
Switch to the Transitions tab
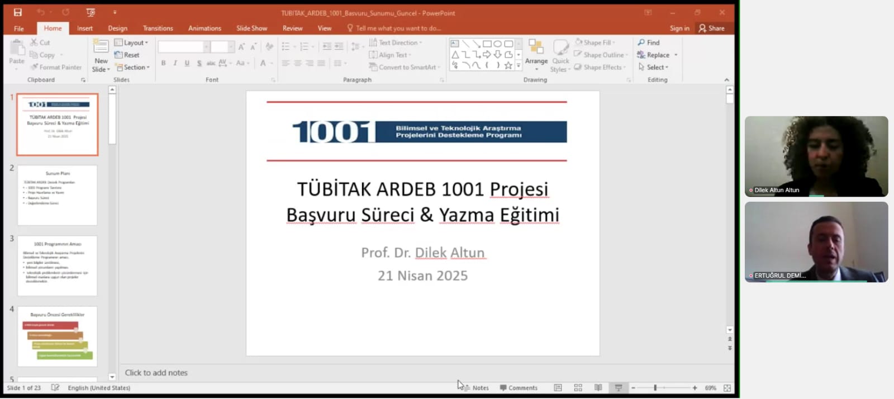158,28
